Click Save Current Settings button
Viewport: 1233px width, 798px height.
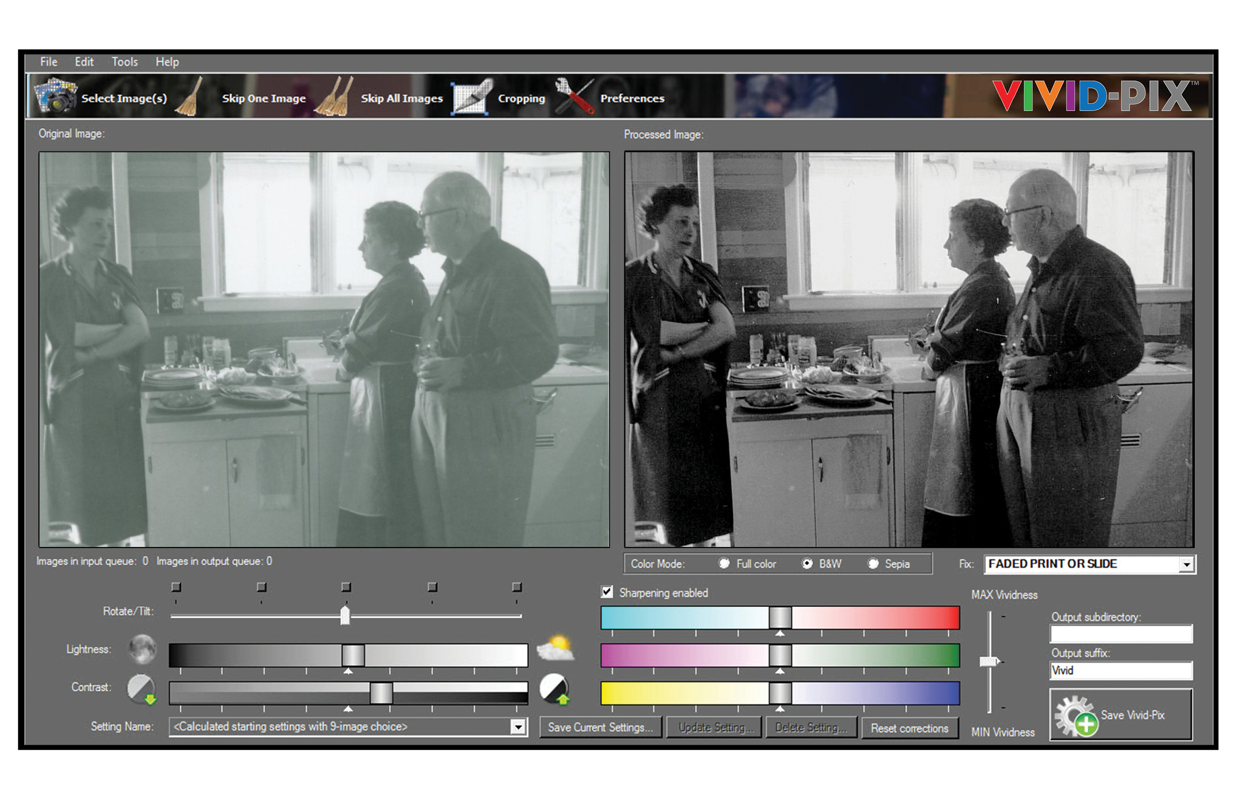pos(600,727)
